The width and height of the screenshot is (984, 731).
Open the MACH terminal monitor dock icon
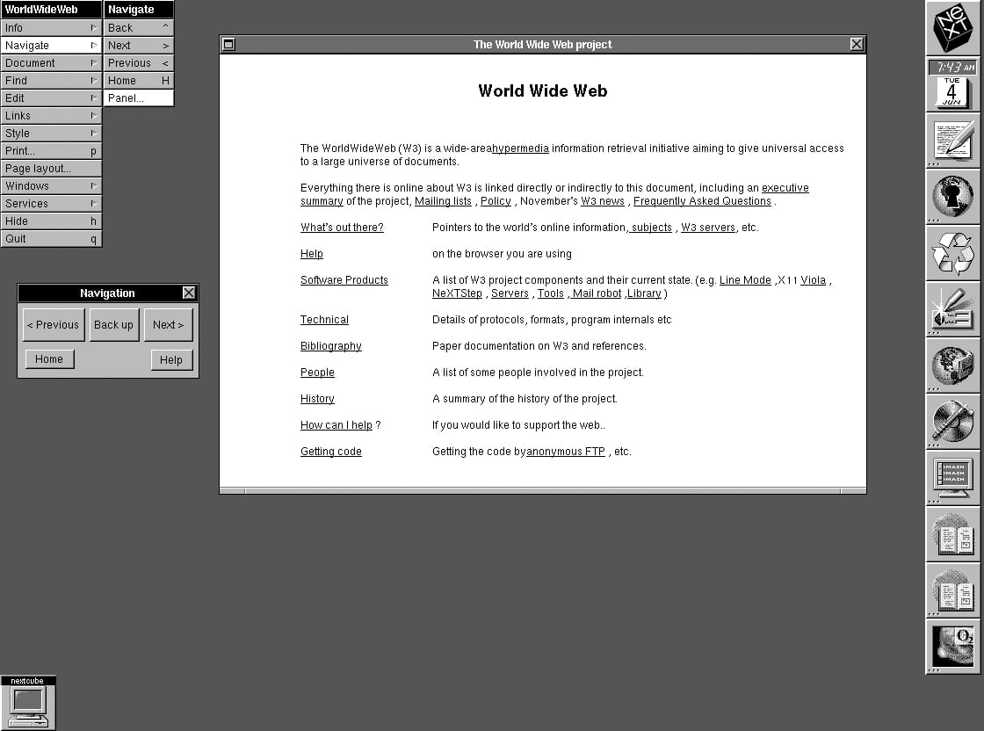952,478
